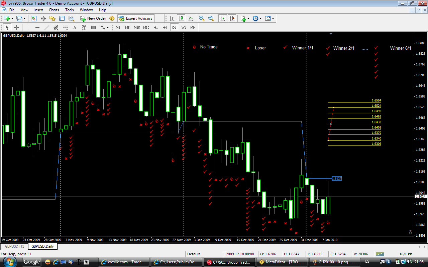Zoom in on the chart
Image resolution: width=428 pixels, height=267 pixels.
(x=202, y=18)
